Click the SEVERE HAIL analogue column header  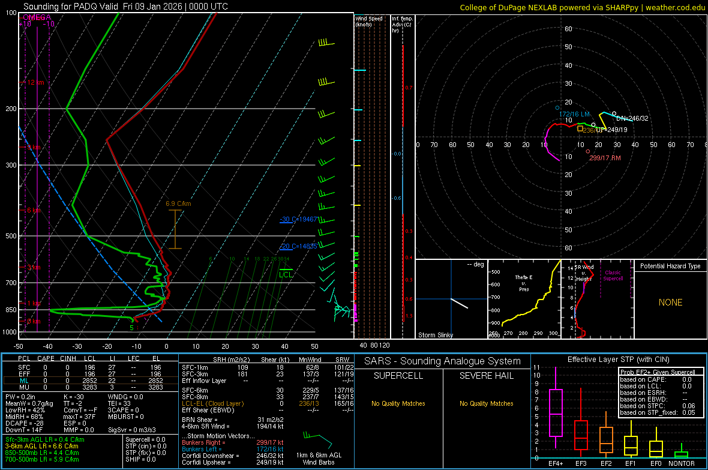(486, 376)
